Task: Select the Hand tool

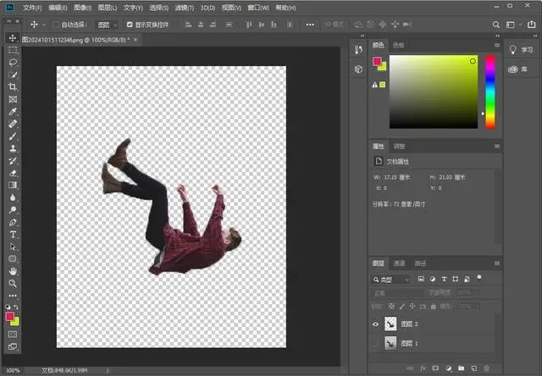Action: tap(13, 271)
